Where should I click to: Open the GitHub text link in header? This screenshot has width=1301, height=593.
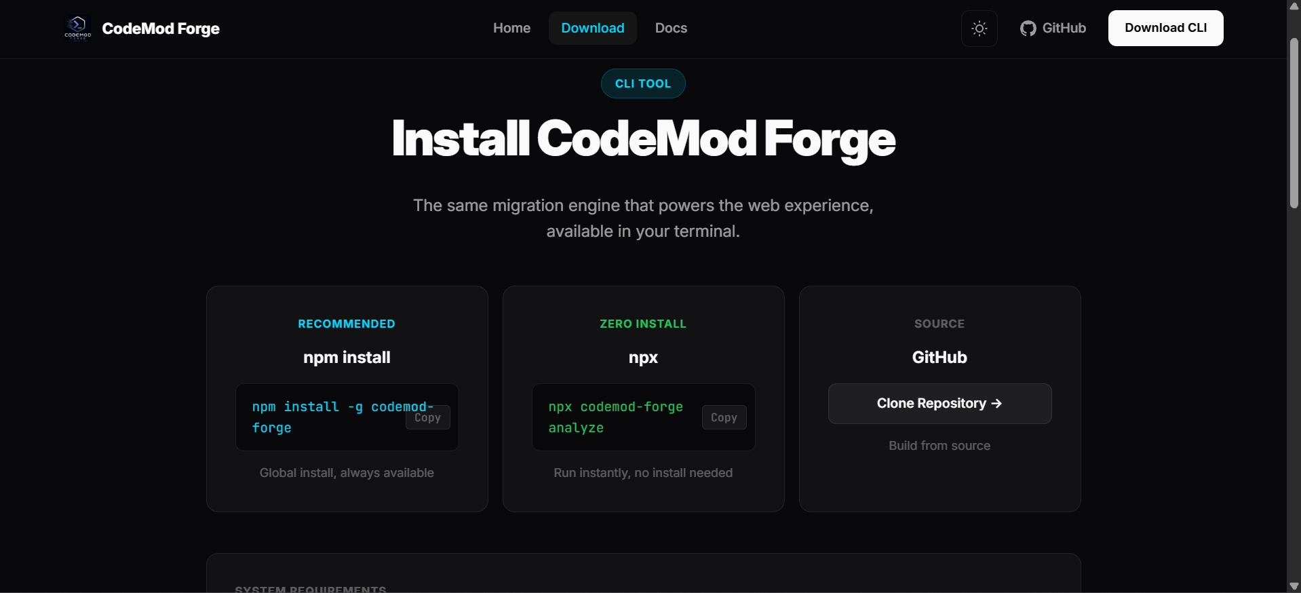click(1064, 28)
